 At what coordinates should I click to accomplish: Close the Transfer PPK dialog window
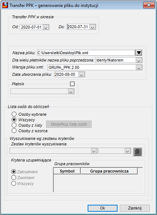[149, 5]
